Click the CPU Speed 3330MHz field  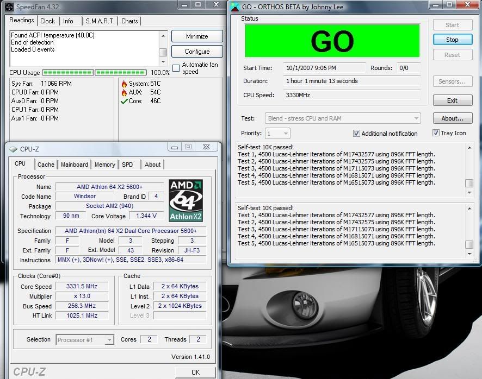pyautogui.click(x=351, y=95)
